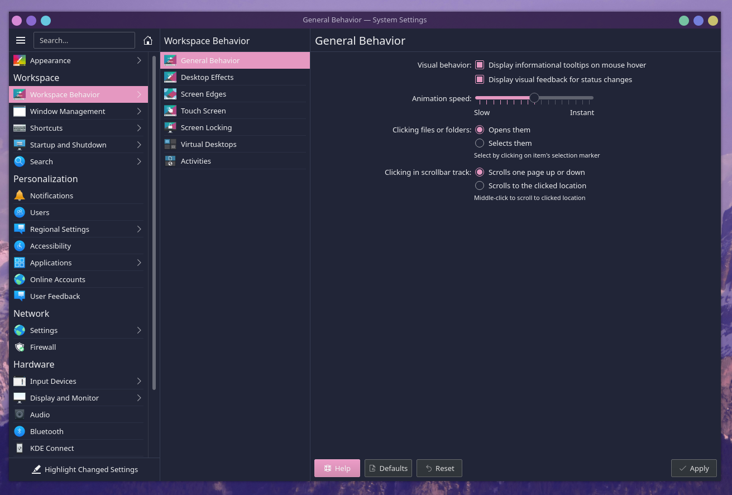This screenshot has height=495, width=732.
Task: Choose Scrolls one page up or down
Action: (x=480, y=172)
